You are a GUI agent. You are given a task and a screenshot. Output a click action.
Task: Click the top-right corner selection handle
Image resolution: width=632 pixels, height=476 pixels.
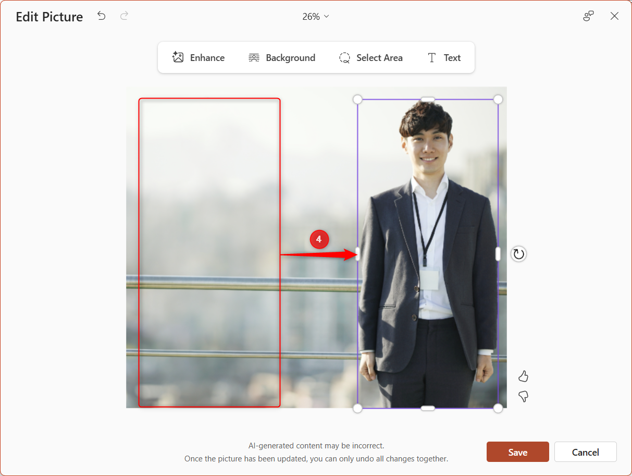498,99
